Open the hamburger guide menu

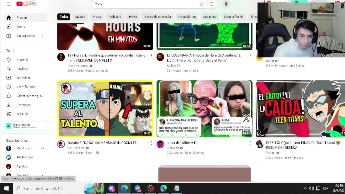click(x=9, y=4)
